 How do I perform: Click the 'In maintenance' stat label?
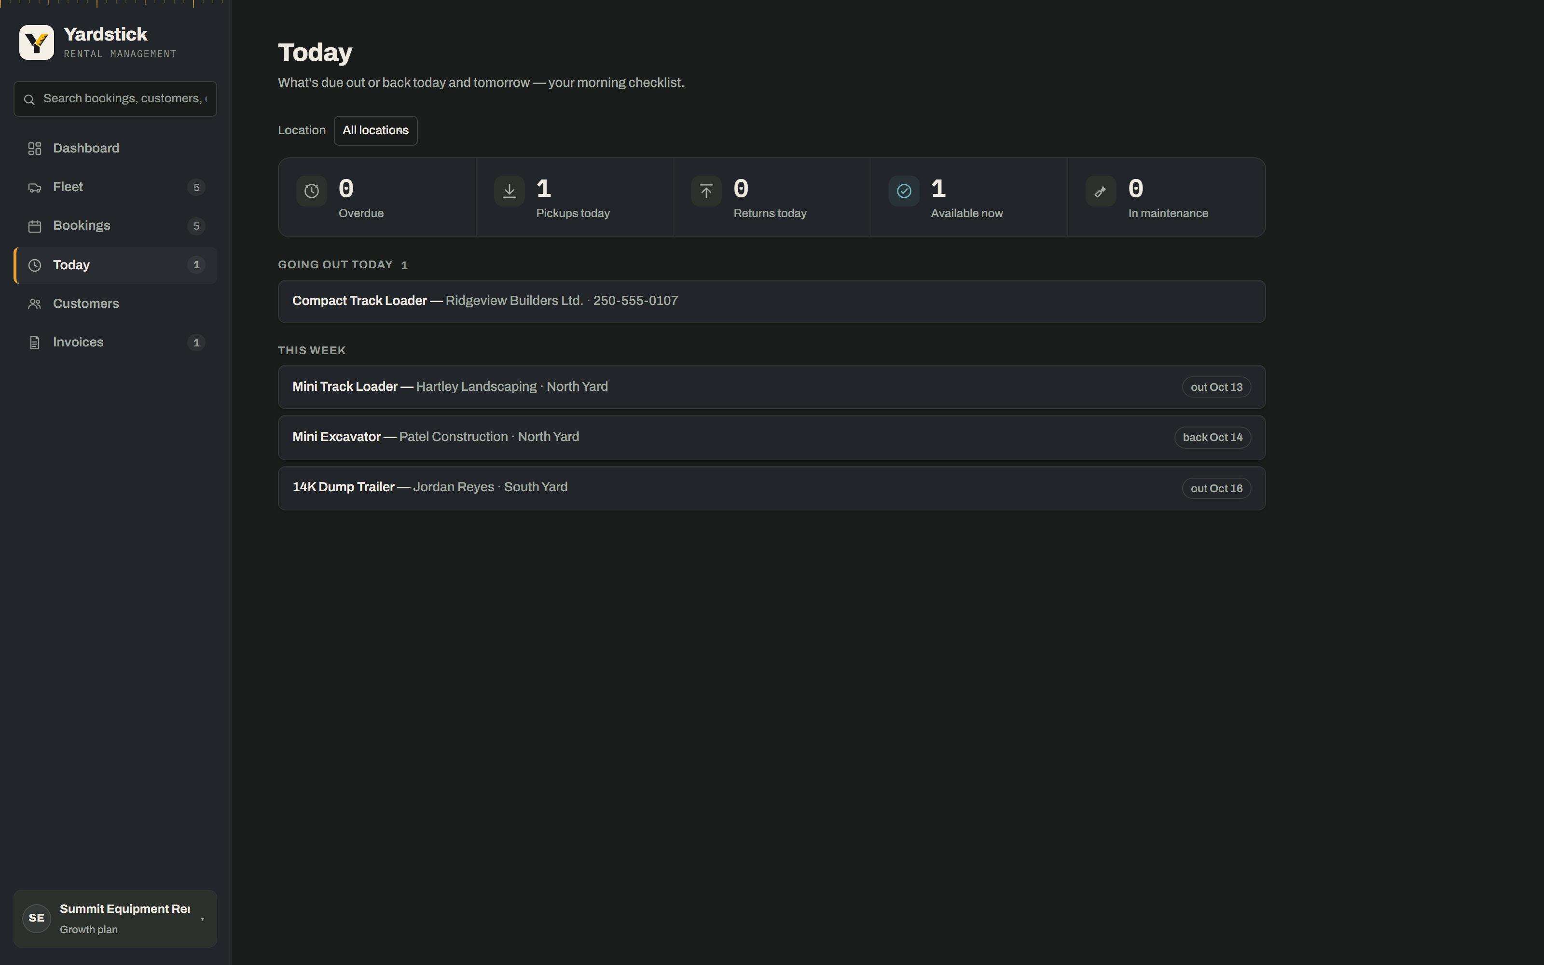tap(1168, 214)
